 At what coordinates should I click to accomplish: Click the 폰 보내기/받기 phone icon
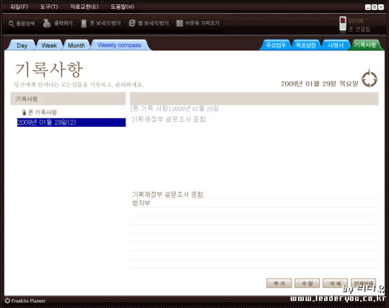tap(84, 23)
